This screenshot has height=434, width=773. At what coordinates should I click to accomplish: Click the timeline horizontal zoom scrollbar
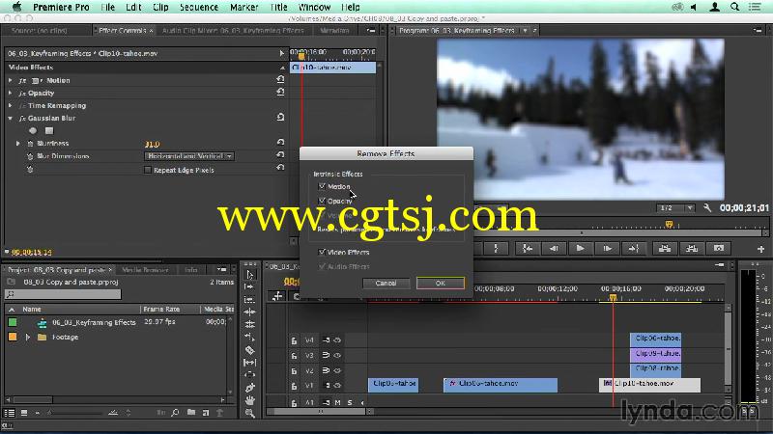click(320, 412)
